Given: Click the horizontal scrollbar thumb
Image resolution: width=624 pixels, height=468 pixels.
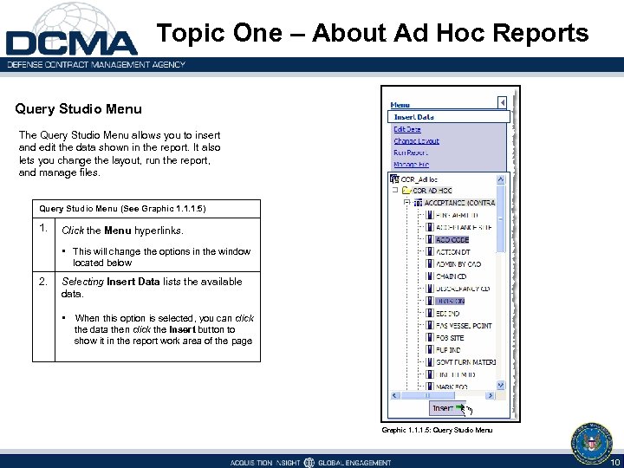Looking at the screenshot, I should click(x=428, y=395).
